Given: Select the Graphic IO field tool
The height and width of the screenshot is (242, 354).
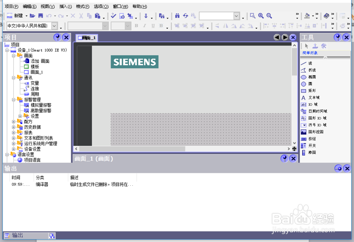Looking at the screenshot, I should [x=314, y=118].
